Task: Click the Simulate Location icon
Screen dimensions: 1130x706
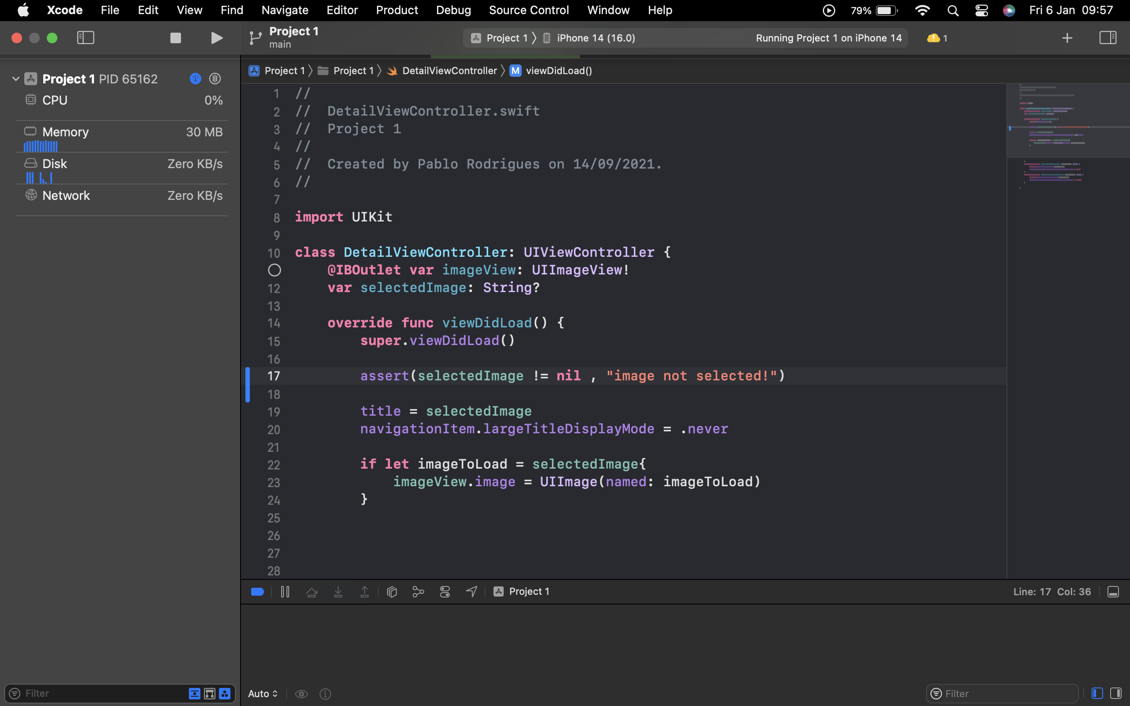Action: tap(471, 592)
